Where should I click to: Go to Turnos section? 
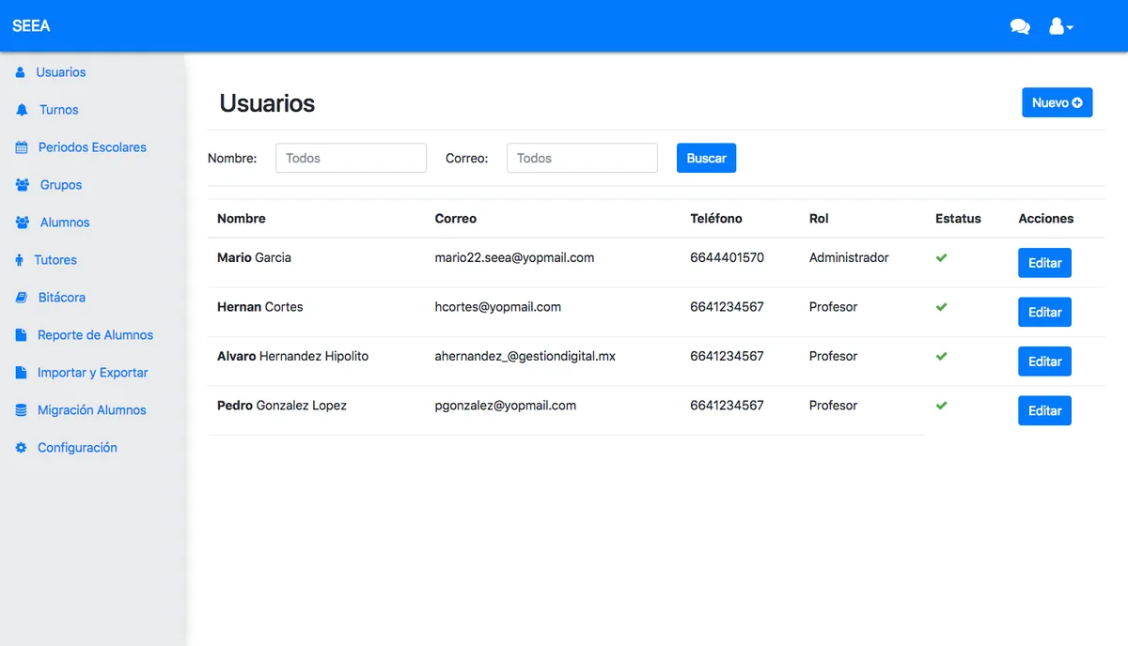[x=59, y=110]
